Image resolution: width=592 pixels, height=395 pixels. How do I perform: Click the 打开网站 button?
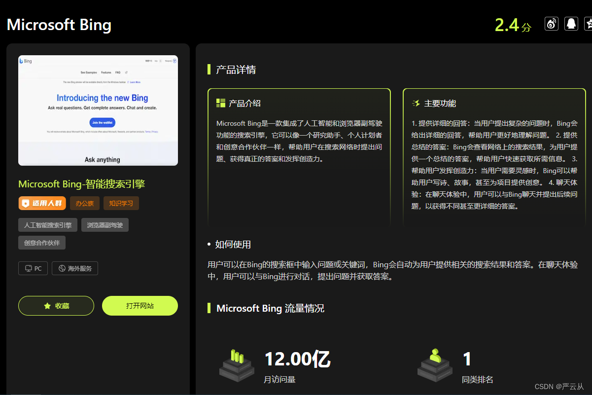click(140, 306)
